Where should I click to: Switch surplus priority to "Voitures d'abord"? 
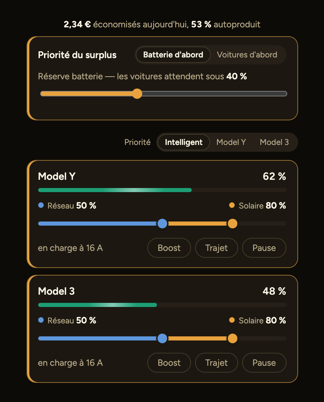pos(247,55)
